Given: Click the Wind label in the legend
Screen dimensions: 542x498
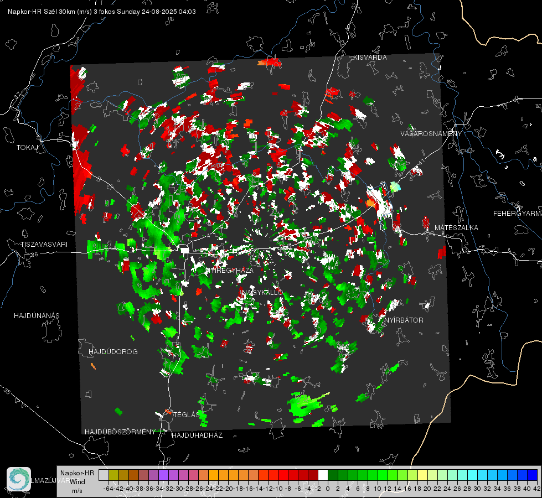Looking at the screenshot, I should click(78, 482).
